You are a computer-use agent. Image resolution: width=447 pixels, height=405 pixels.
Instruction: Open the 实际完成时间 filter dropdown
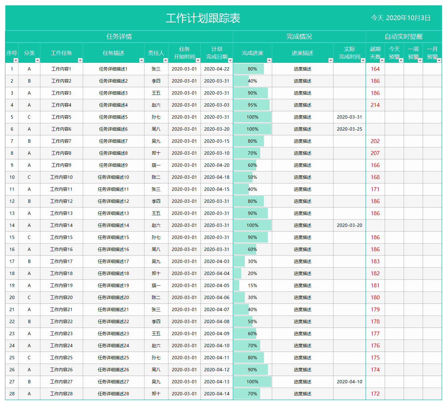(363, 60)
